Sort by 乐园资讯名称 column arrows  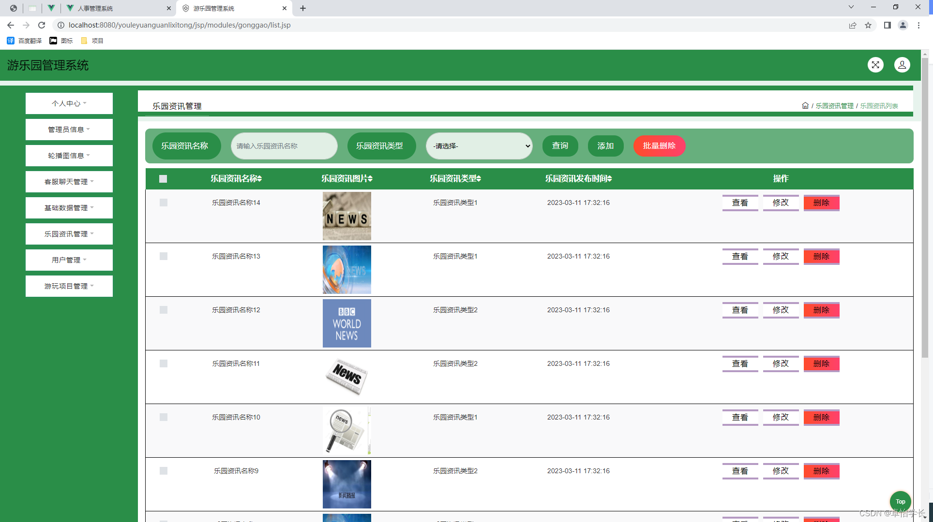(259, 179)
